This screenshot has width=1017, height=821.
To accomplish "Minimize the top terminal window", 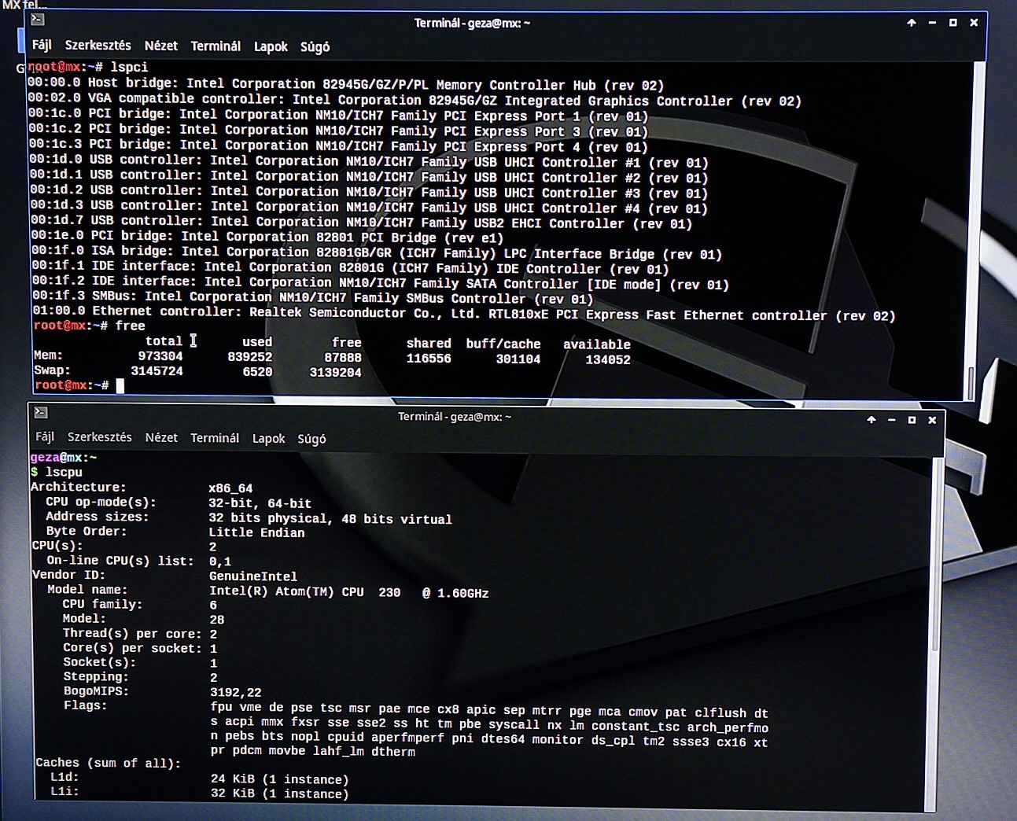I will pyautogui.click(x=932, y=23).
